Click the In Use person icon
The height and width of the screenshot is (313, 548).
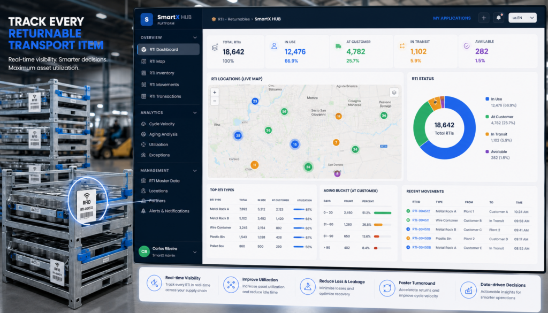[274, 46]
